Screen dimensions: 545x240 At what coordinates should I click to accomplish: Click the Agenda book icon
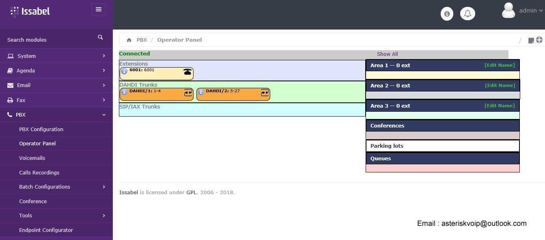(10, 70)
